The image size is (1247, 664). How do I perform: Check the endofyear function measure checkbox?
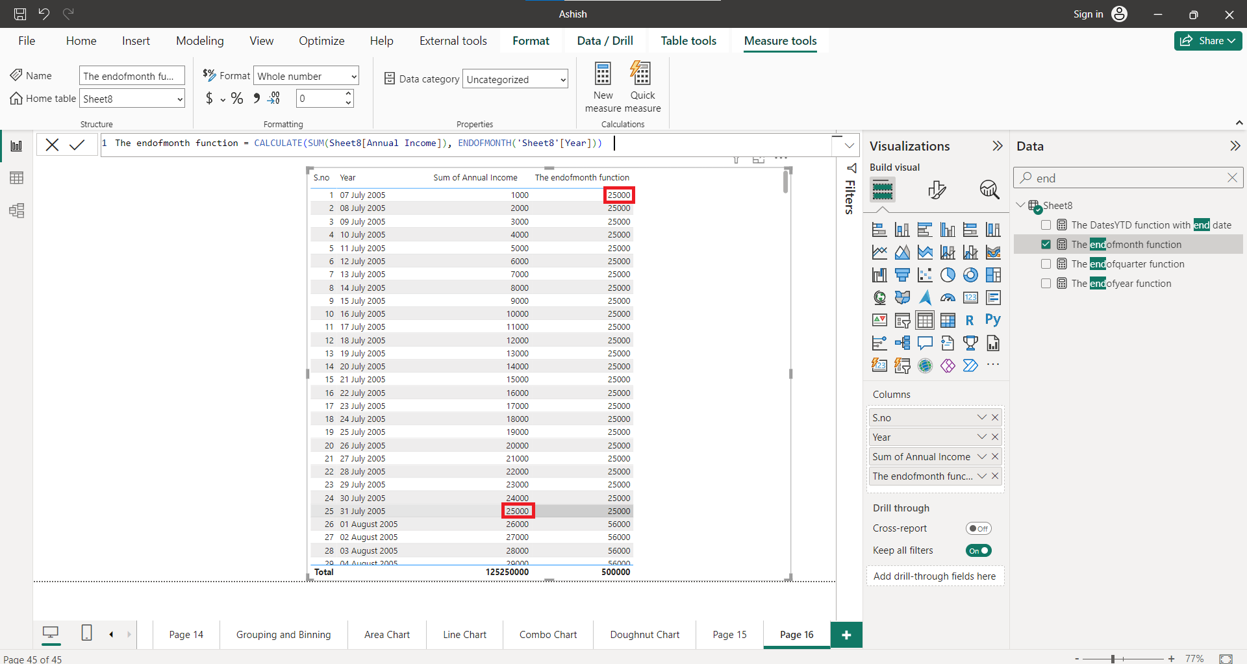coord(1046,283)
